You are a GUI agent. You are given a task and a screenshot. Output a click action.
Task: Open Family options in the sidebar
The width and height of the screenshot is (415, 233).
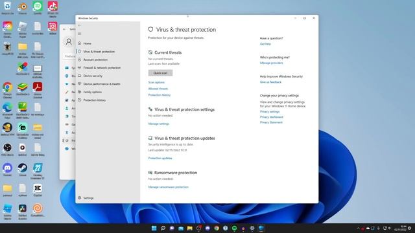click(92, 92)
